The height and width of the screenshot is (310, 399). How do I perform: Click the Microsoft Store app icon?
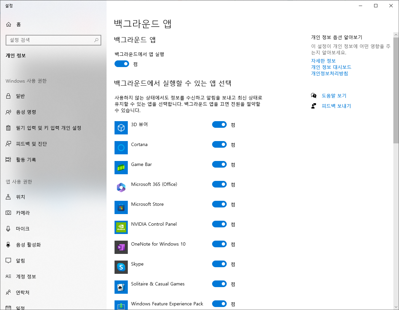click(121, 207)
